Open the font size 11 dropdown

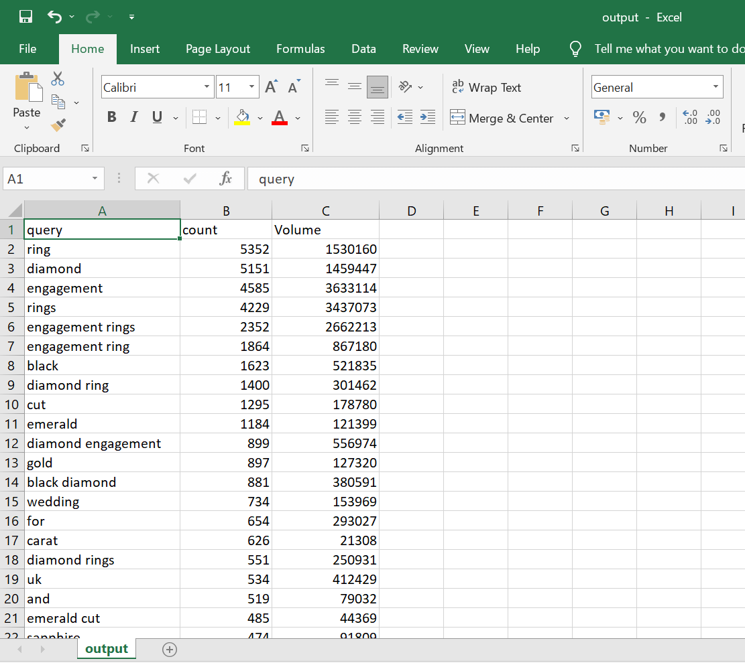tap(252, 87)
